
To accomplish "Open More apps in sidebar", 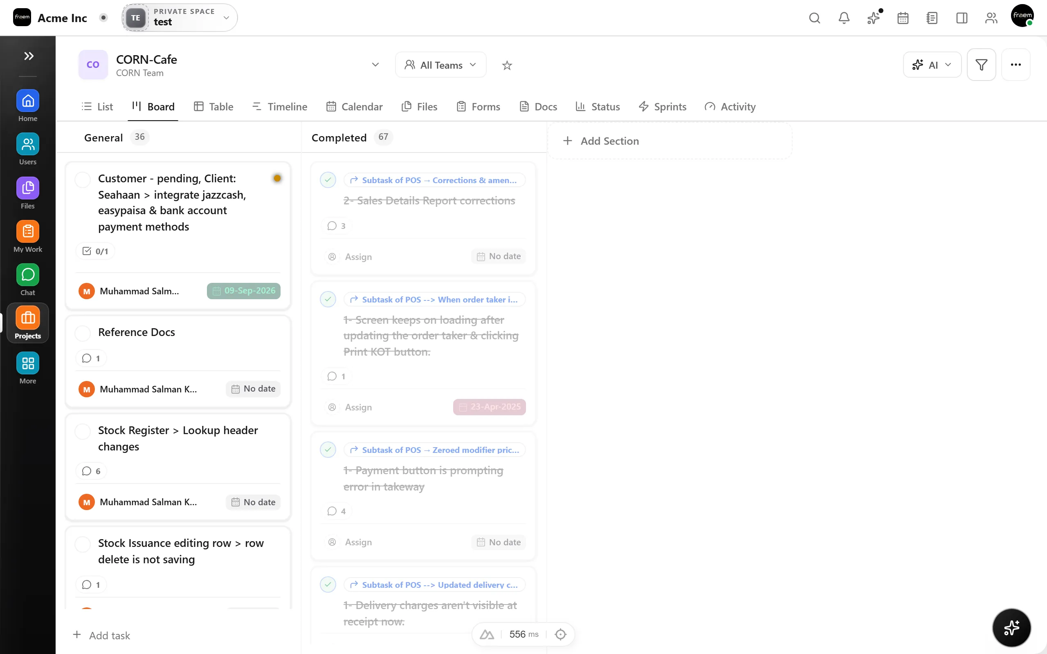I will point(28,368).
